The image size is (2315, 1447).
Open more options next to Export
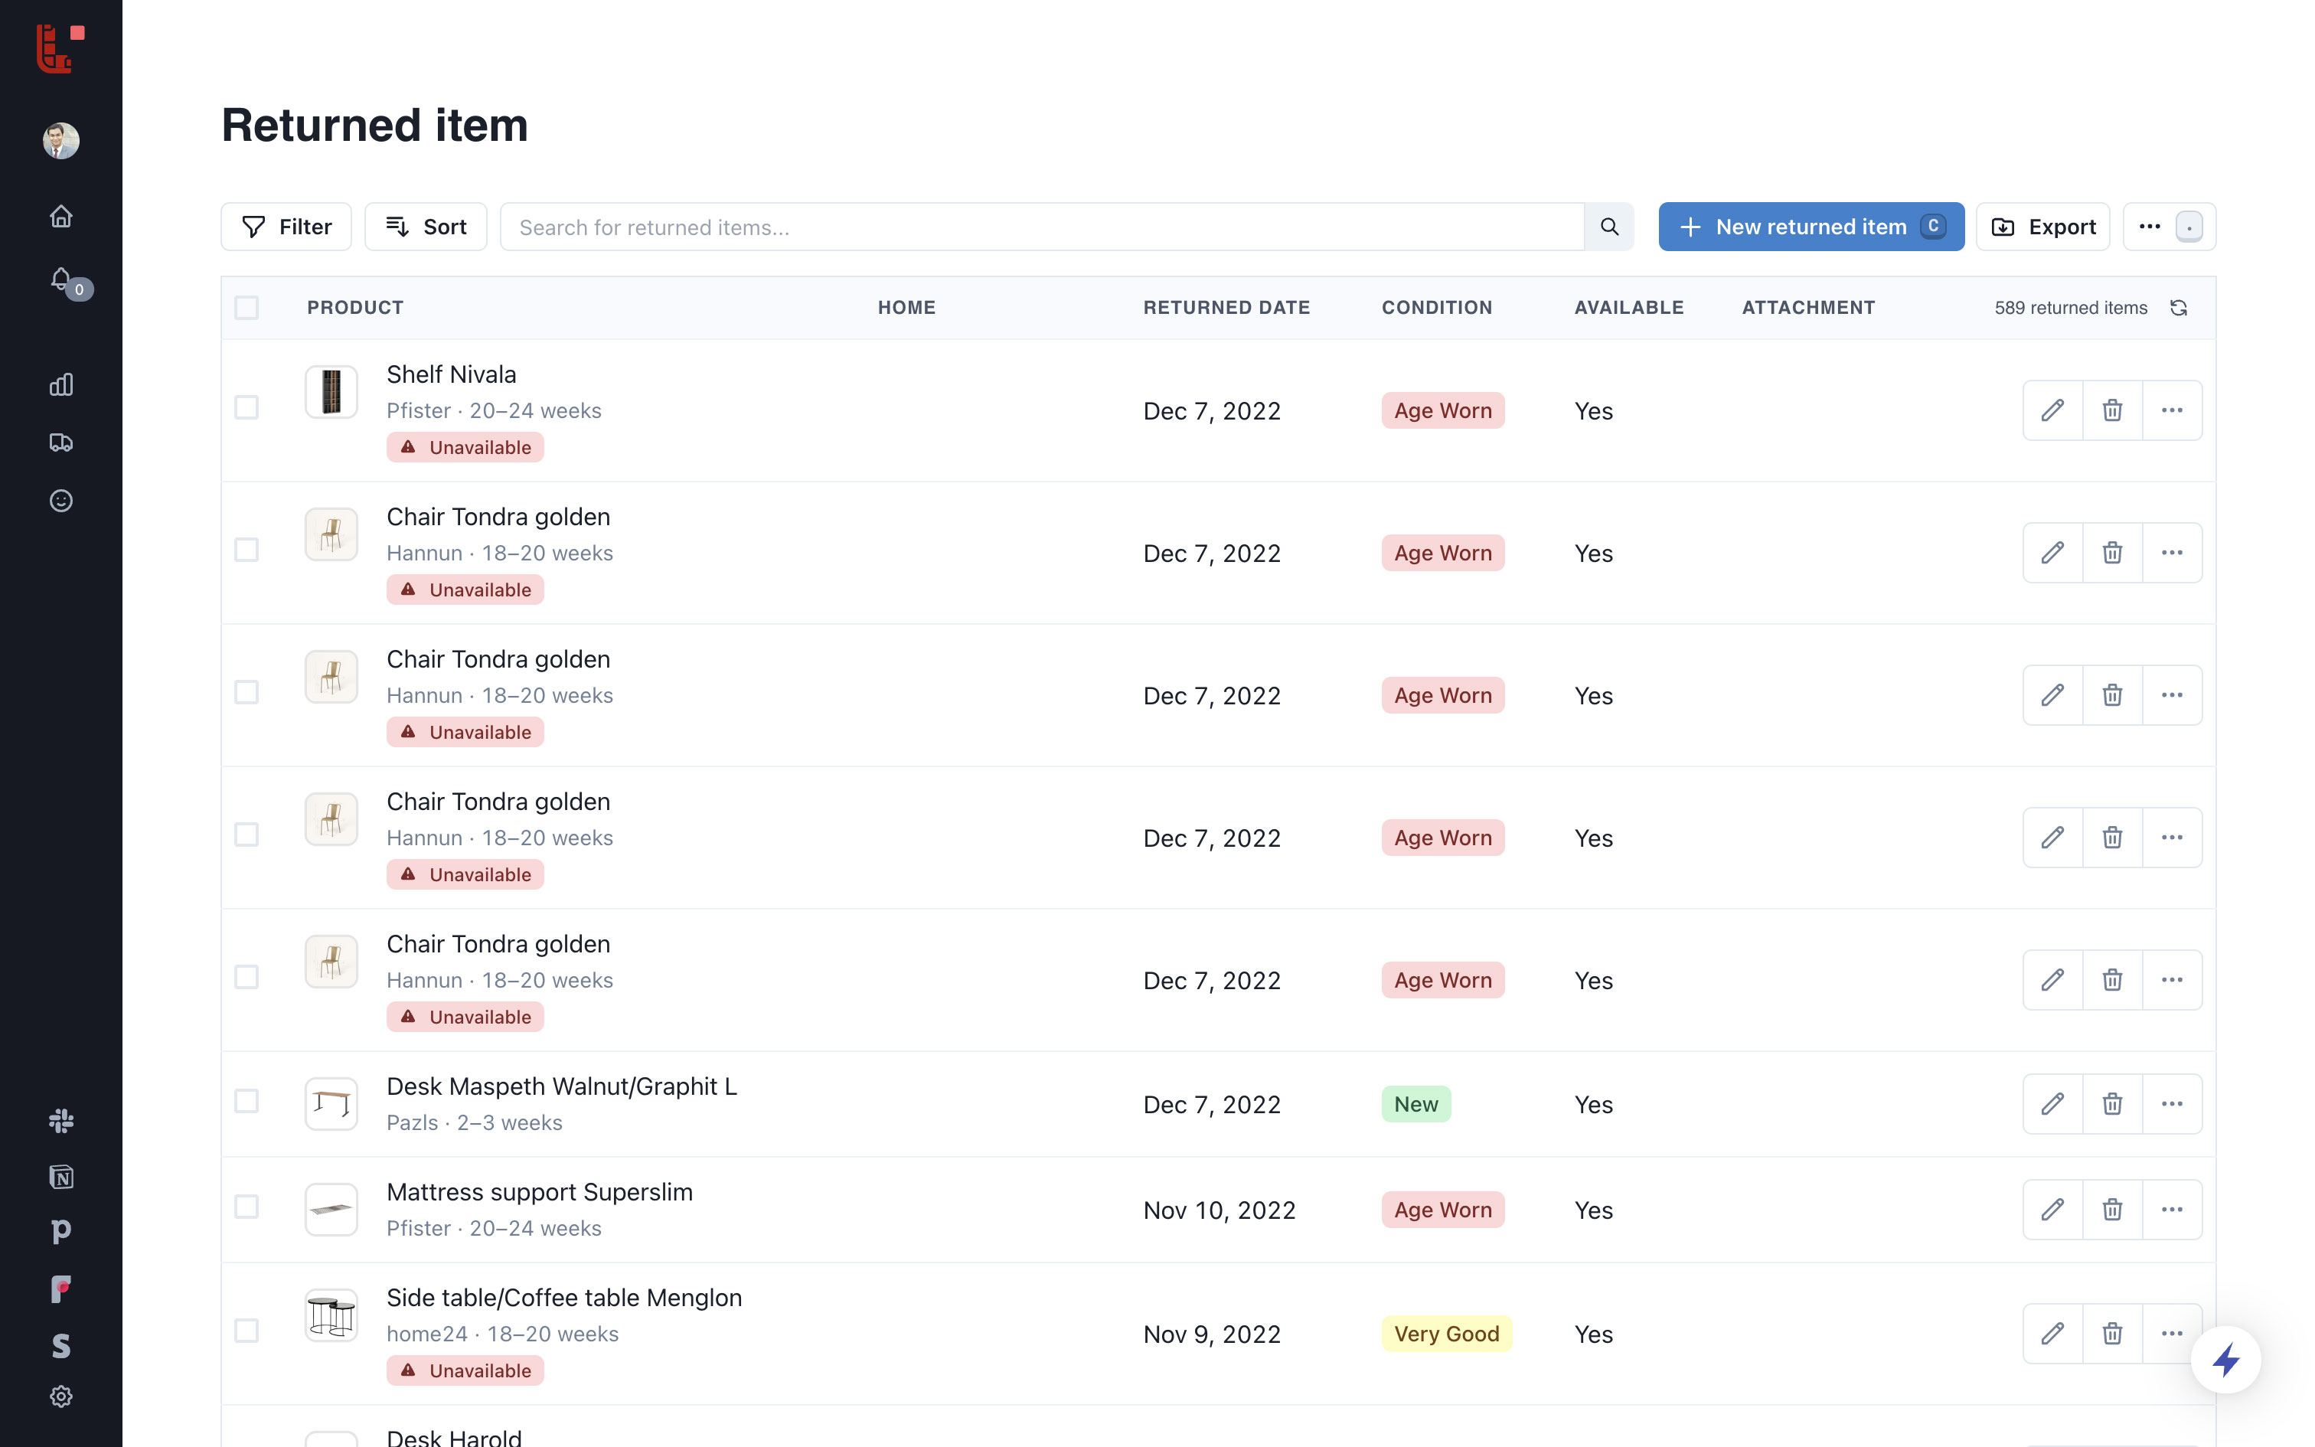click(x=2150, y=227)
